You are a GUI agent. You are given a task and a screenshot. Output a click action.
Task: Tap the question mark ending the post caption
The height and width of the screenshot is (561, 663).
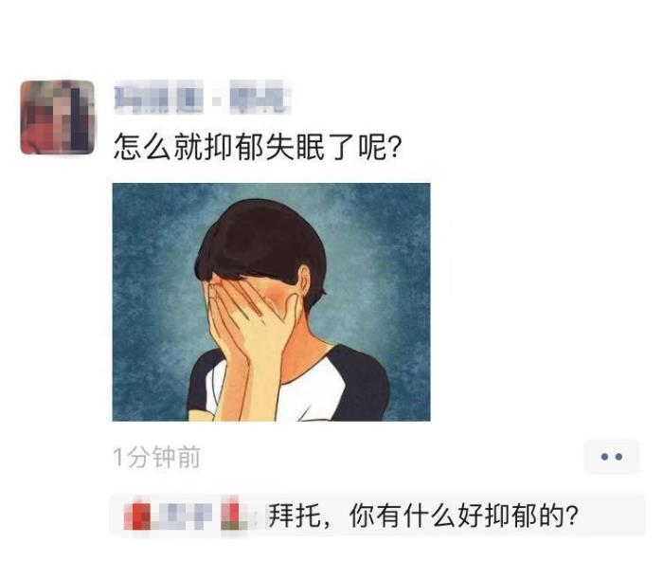394,147
